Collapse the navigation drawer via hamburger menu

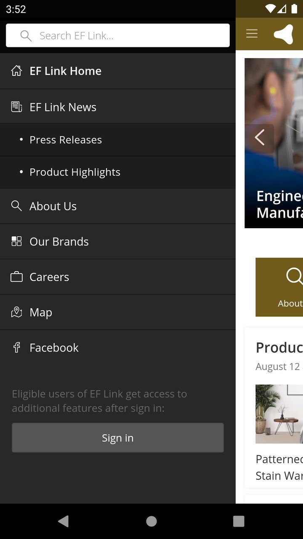(x=252, y=34)
